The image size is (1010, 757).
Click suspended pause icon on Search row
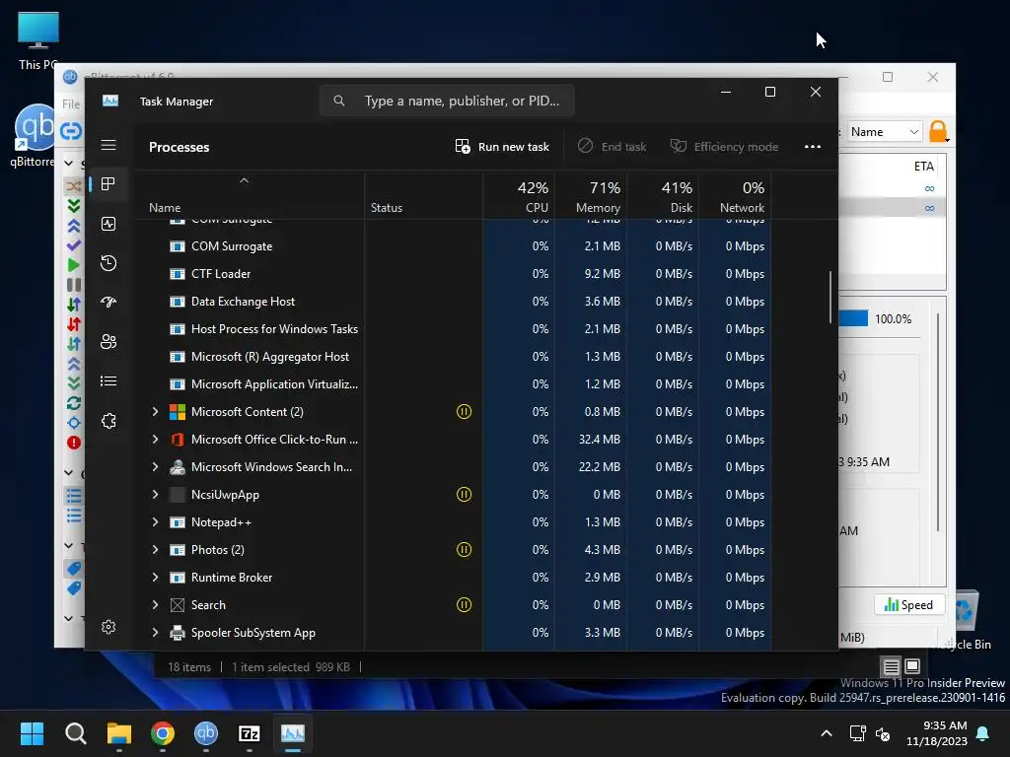464,604
